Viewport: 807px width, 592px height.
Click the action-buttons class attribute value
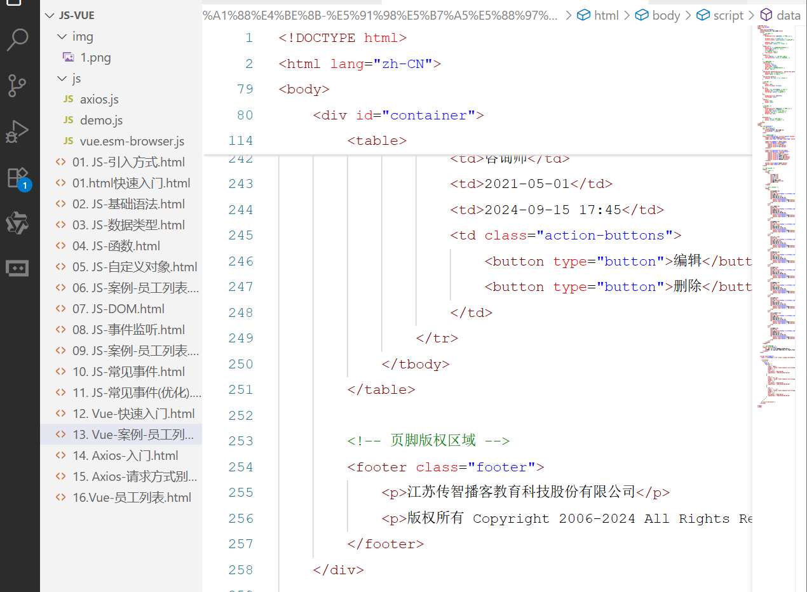[x=604, y=236]
